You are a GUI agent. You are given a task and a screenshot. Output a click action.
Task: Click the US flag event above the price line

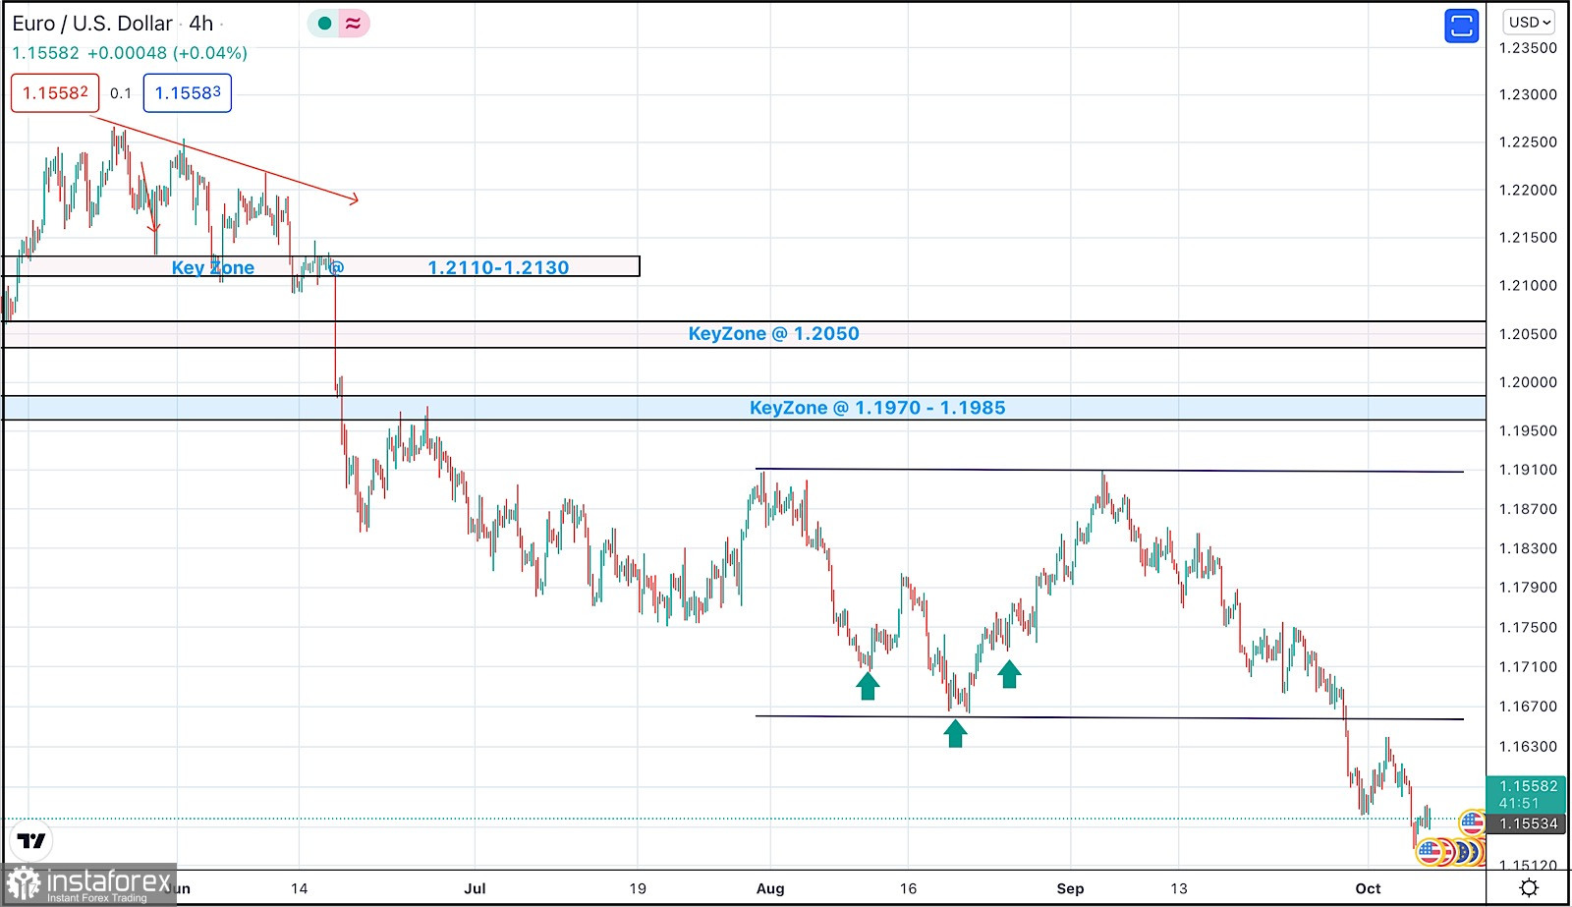click(1472, 822)
